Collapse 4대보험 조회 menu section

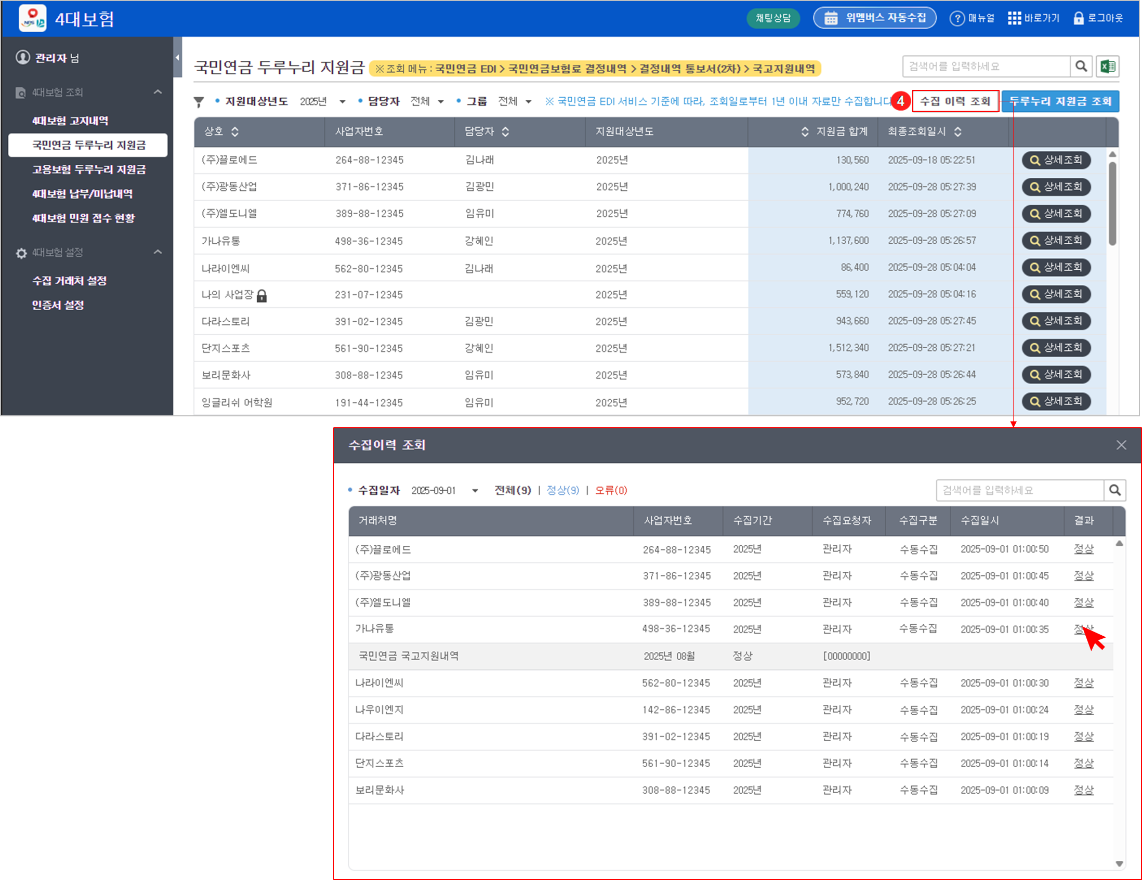(x=157, y=92)
